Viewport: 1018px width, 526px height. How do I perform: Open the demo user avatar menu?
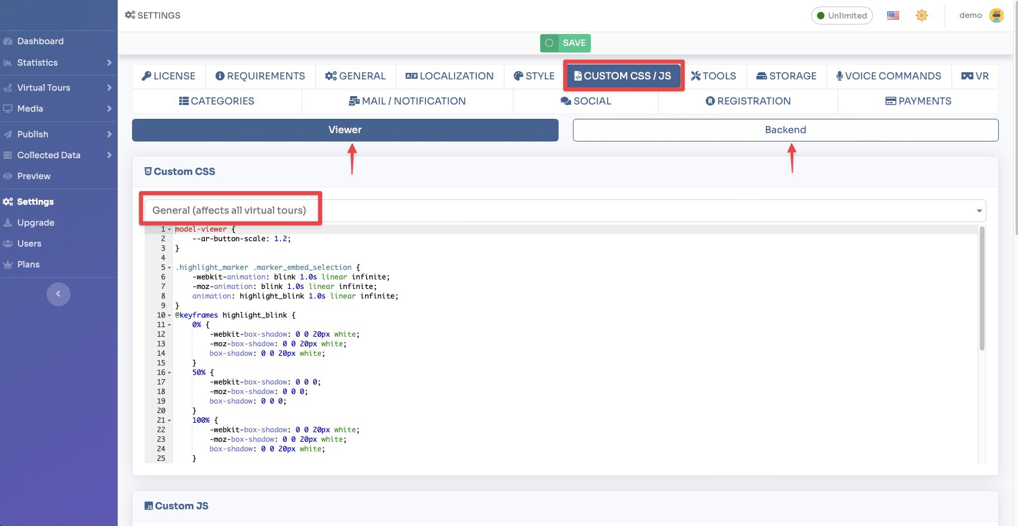996,16
